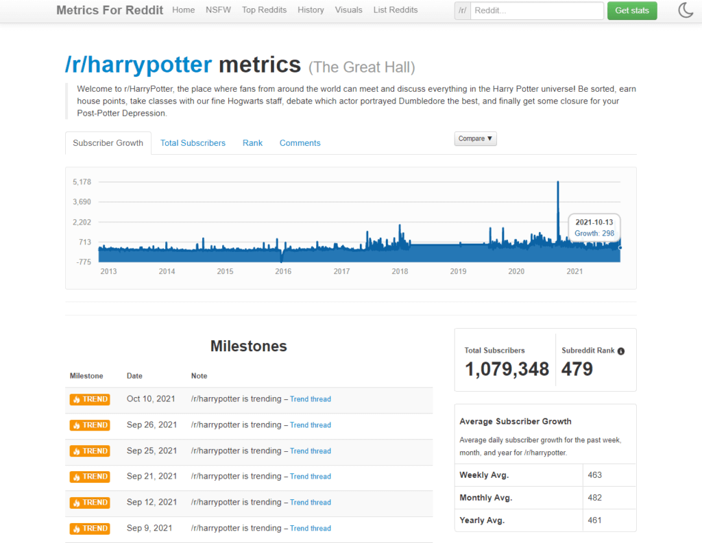Click the 2018 label on chart axis
This screenshot has height=543, width=702.
point(400,271)
